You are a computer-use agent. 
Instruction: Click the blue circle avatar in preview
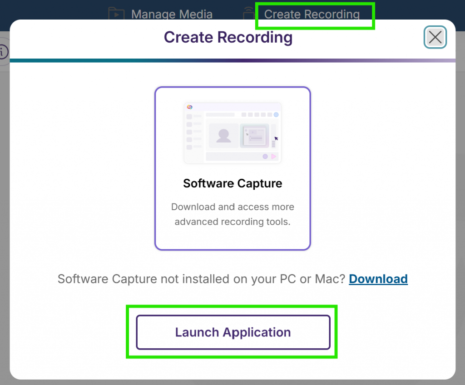click(x=276, y=115)
